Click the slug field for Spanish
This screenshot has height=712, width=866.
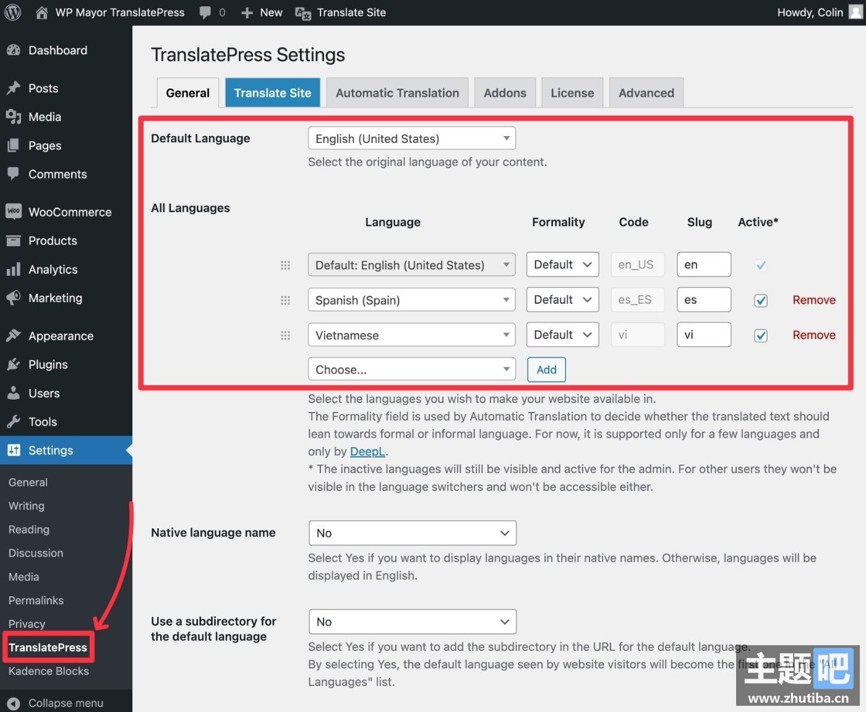point(704,299)
